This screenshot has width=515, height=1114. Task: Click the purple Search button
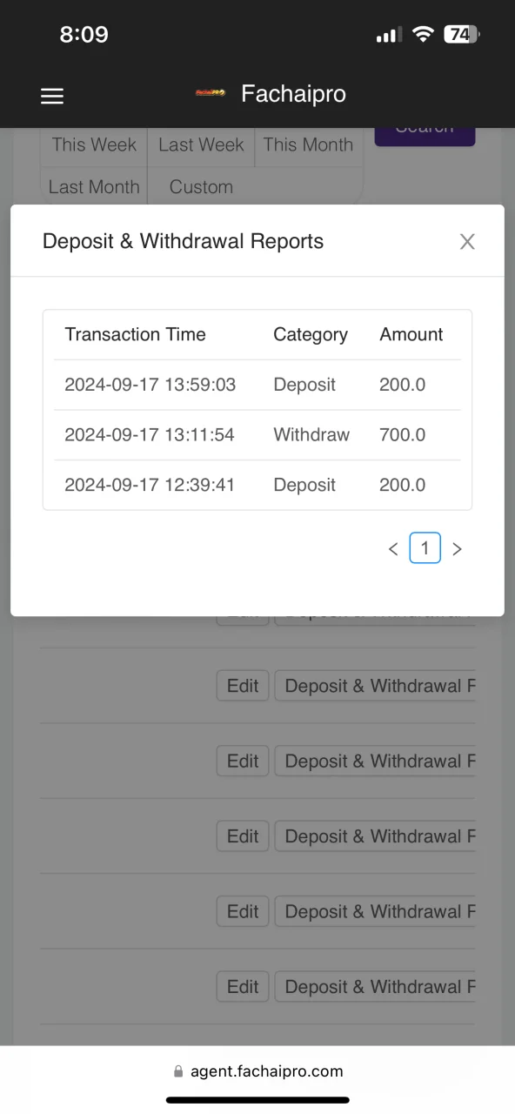coord(425,133)
